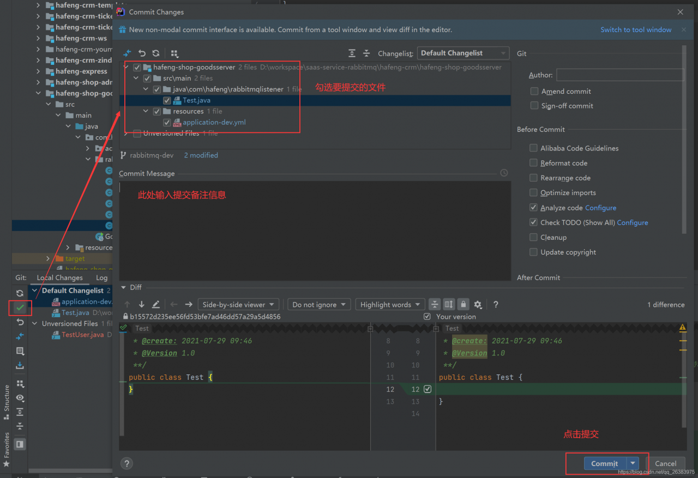This screenshot has width=698, height=478.
Task: Click the round help button at dialog bottom-left
Action: click(127, 464)
